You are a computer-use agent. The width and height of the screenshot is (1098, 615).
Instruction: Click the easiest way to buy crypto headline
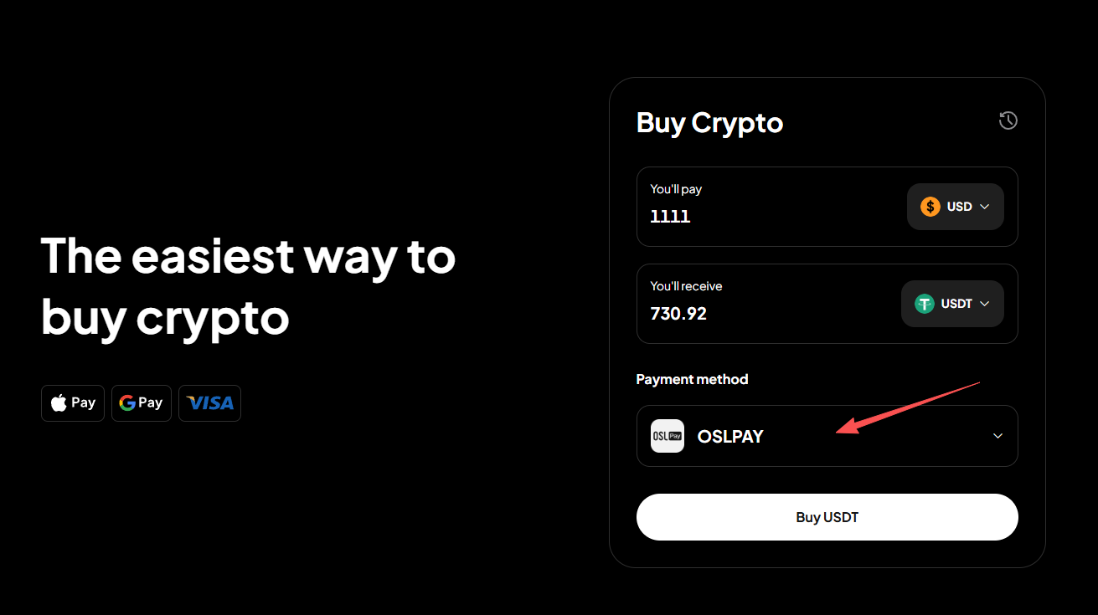[x=248, y=287]
